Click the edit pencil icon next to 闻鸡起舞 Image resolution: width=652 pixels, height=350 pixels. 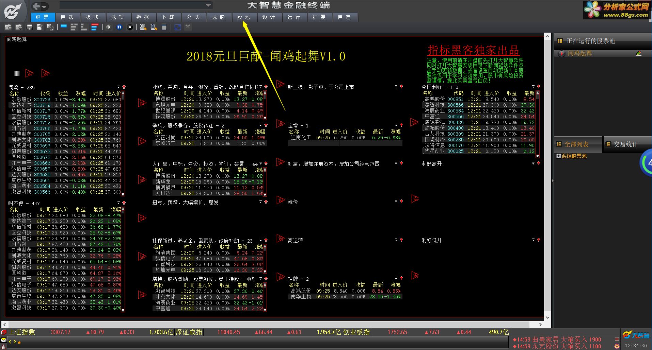tap(639, 53)
